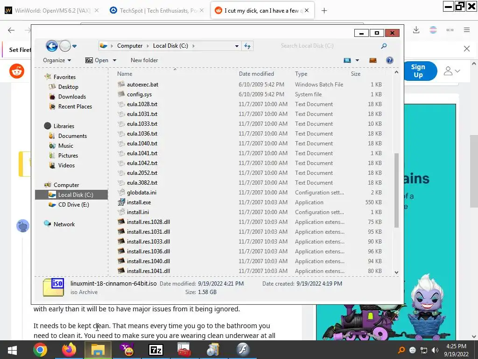The width and height of the screenshot is (478, 359).
Task: Open the Organize menu
Action: click(x=57, y=60)
